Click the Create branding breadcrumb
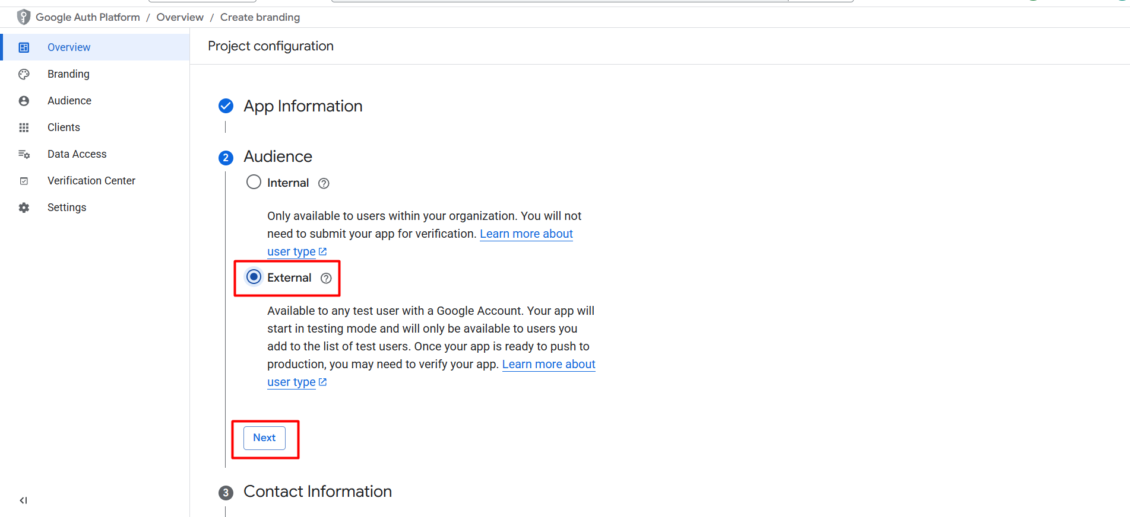Viewport: 1130px width, 517px height. (260, 17)
